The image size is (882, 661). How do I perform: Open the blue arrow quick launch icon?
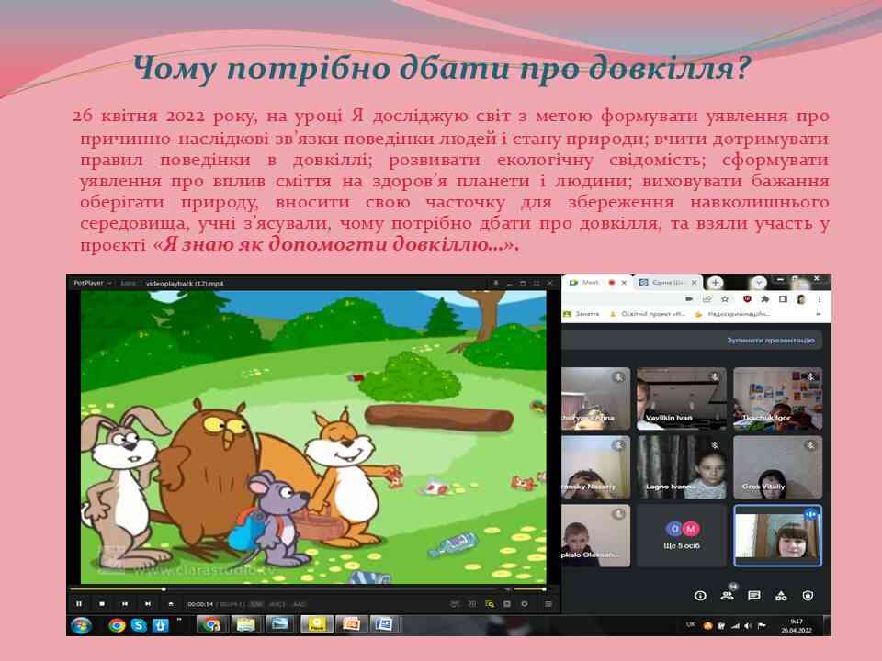pos(160,625)
